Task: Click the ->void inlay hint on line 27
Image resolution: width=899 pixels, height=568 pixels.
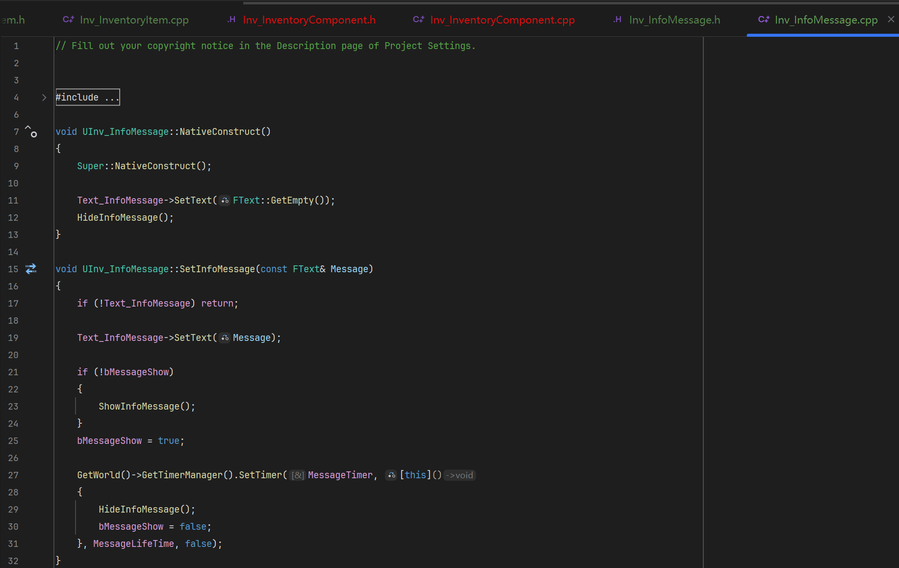Action: tap(460, 475)
